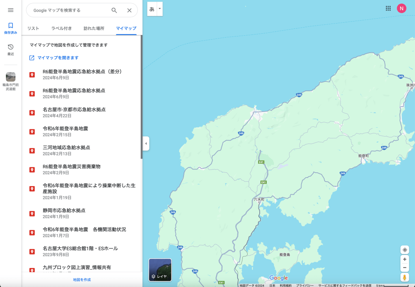Switch to the 訪れた場所 tab
The height and width of the screenshot is (287, 415).
(94, 28)
